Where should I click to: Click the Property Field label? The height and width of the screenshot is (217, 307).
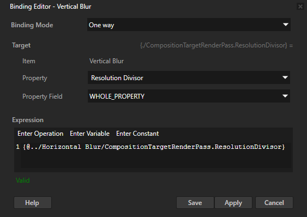click(43, 97)
